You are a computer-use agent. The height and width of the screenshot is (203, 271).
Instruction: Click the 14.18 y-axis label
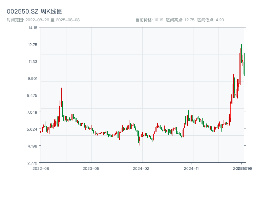click(x=33, y=28)
